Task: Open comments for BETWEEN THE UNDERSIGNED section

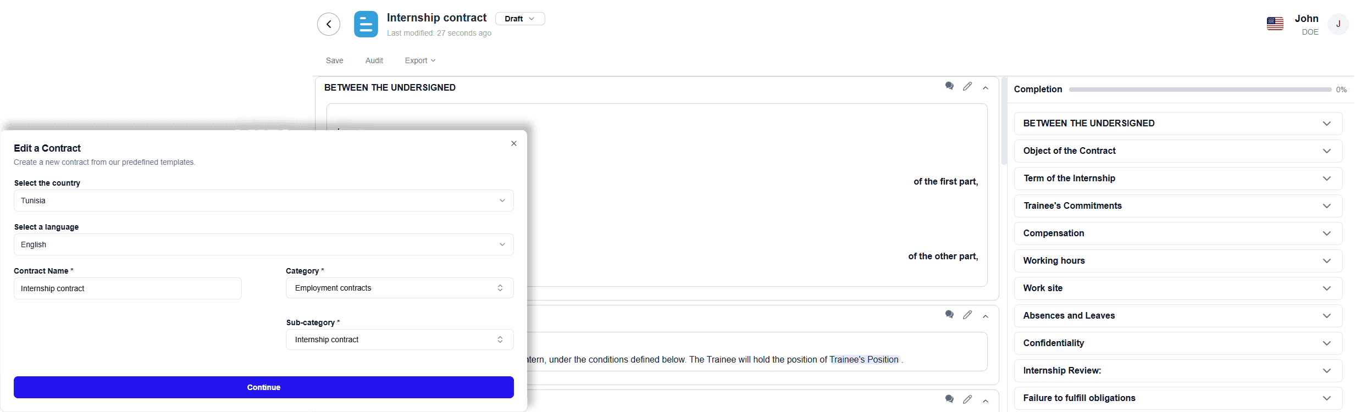Action: click(x=949, y=86)
